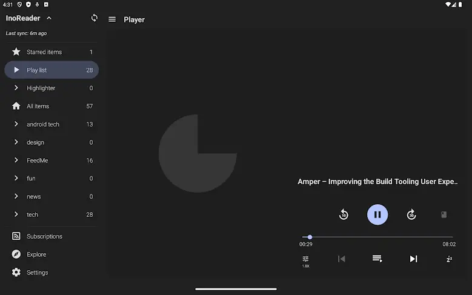Screen dimensions: 472x295
Task: Click the playback progress slider
Action: tap(377, 237)
